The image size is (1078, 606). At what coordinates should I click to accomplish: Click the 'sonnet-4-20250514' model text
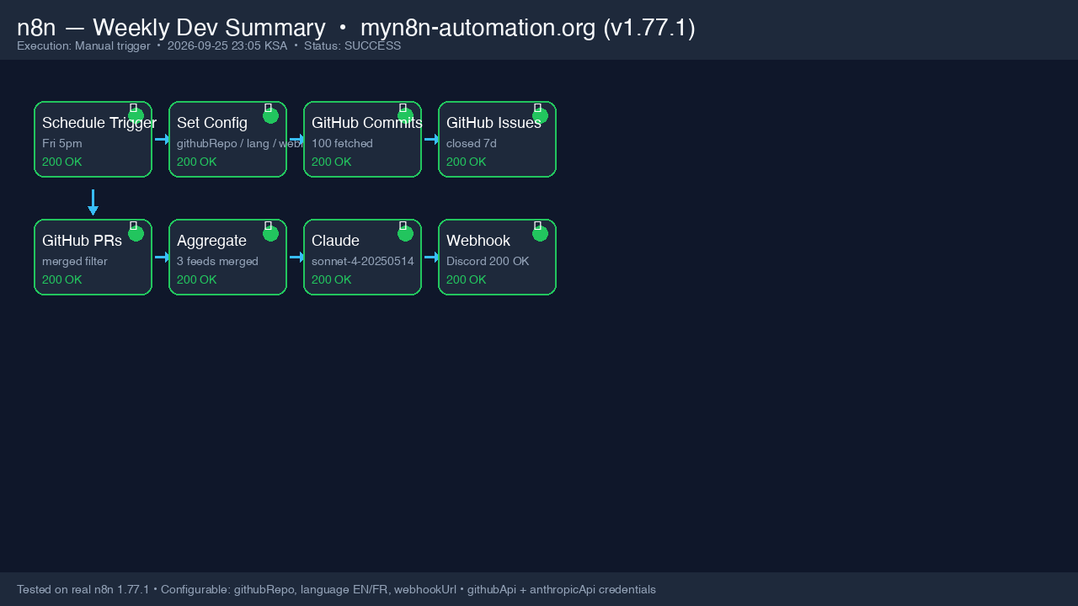(x=363, y=261)
